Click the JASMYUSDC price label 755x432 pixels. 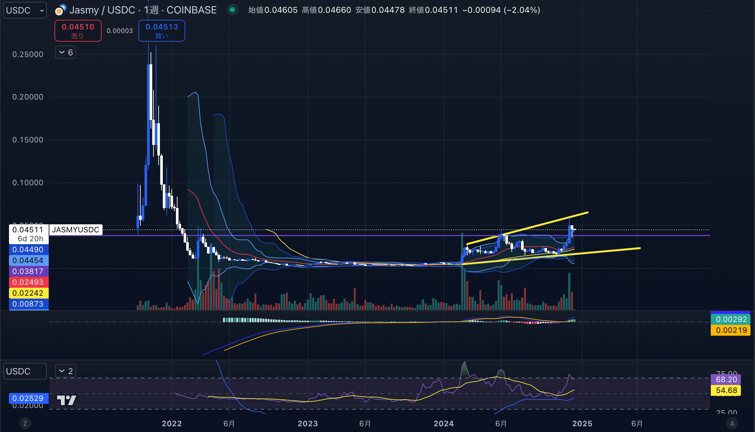[76, 230]
